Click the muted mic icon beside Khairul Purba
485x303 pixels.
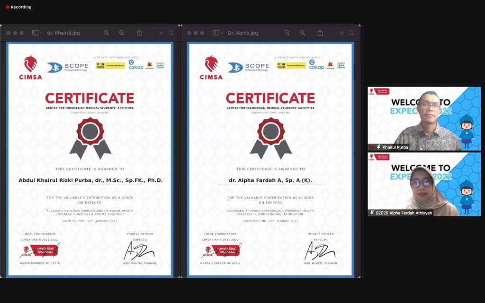[378, 147]
